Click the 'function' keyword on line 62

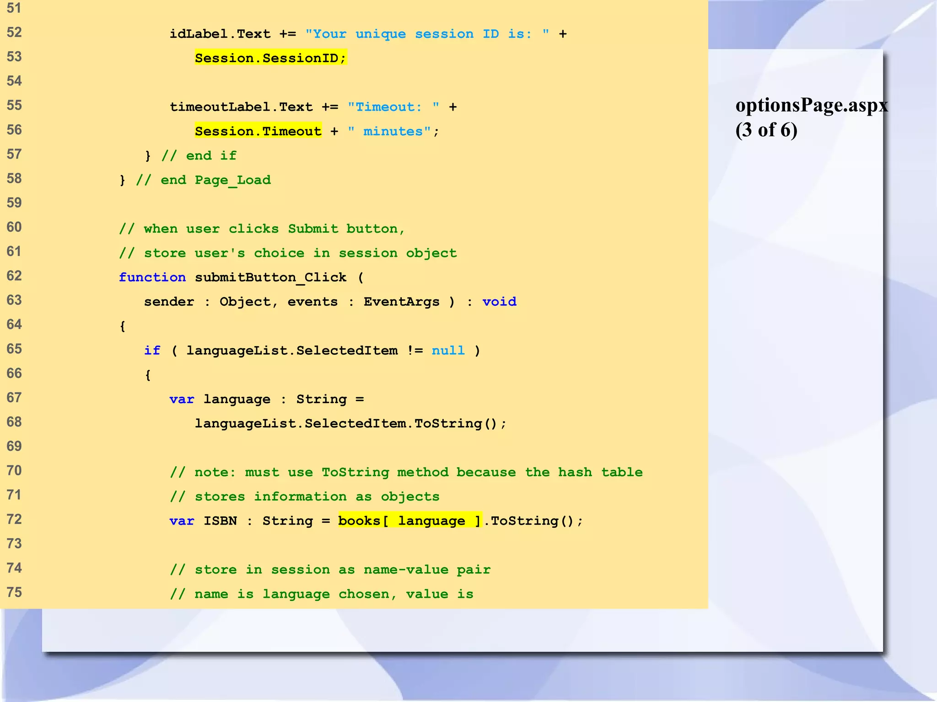[152, 277]
